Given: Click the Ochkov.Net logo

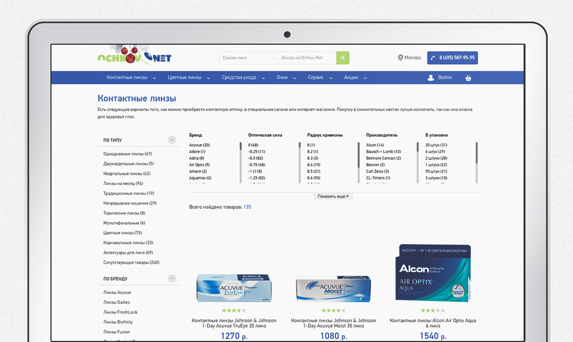Looking at the screenshot, I should click(135, 56).
